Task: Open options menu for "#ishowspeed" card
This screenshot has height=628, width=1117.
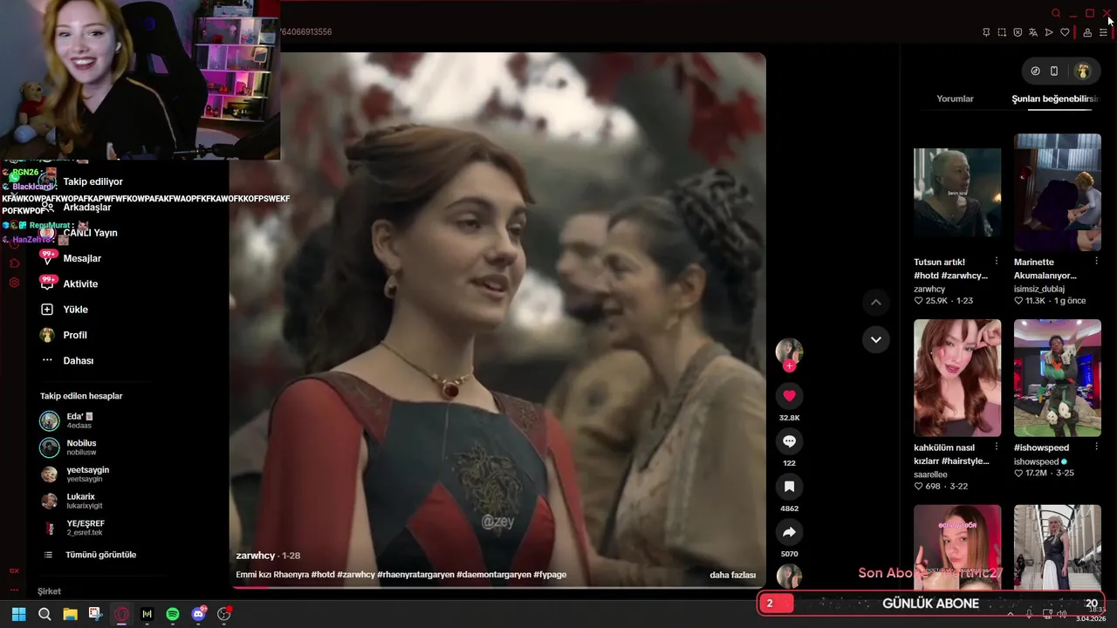Action: click(1097, 447)
